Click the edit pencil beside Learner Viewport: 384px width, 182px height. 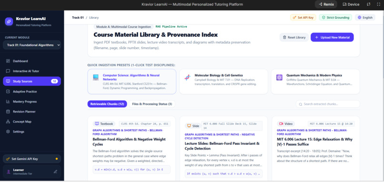(55, 172)
